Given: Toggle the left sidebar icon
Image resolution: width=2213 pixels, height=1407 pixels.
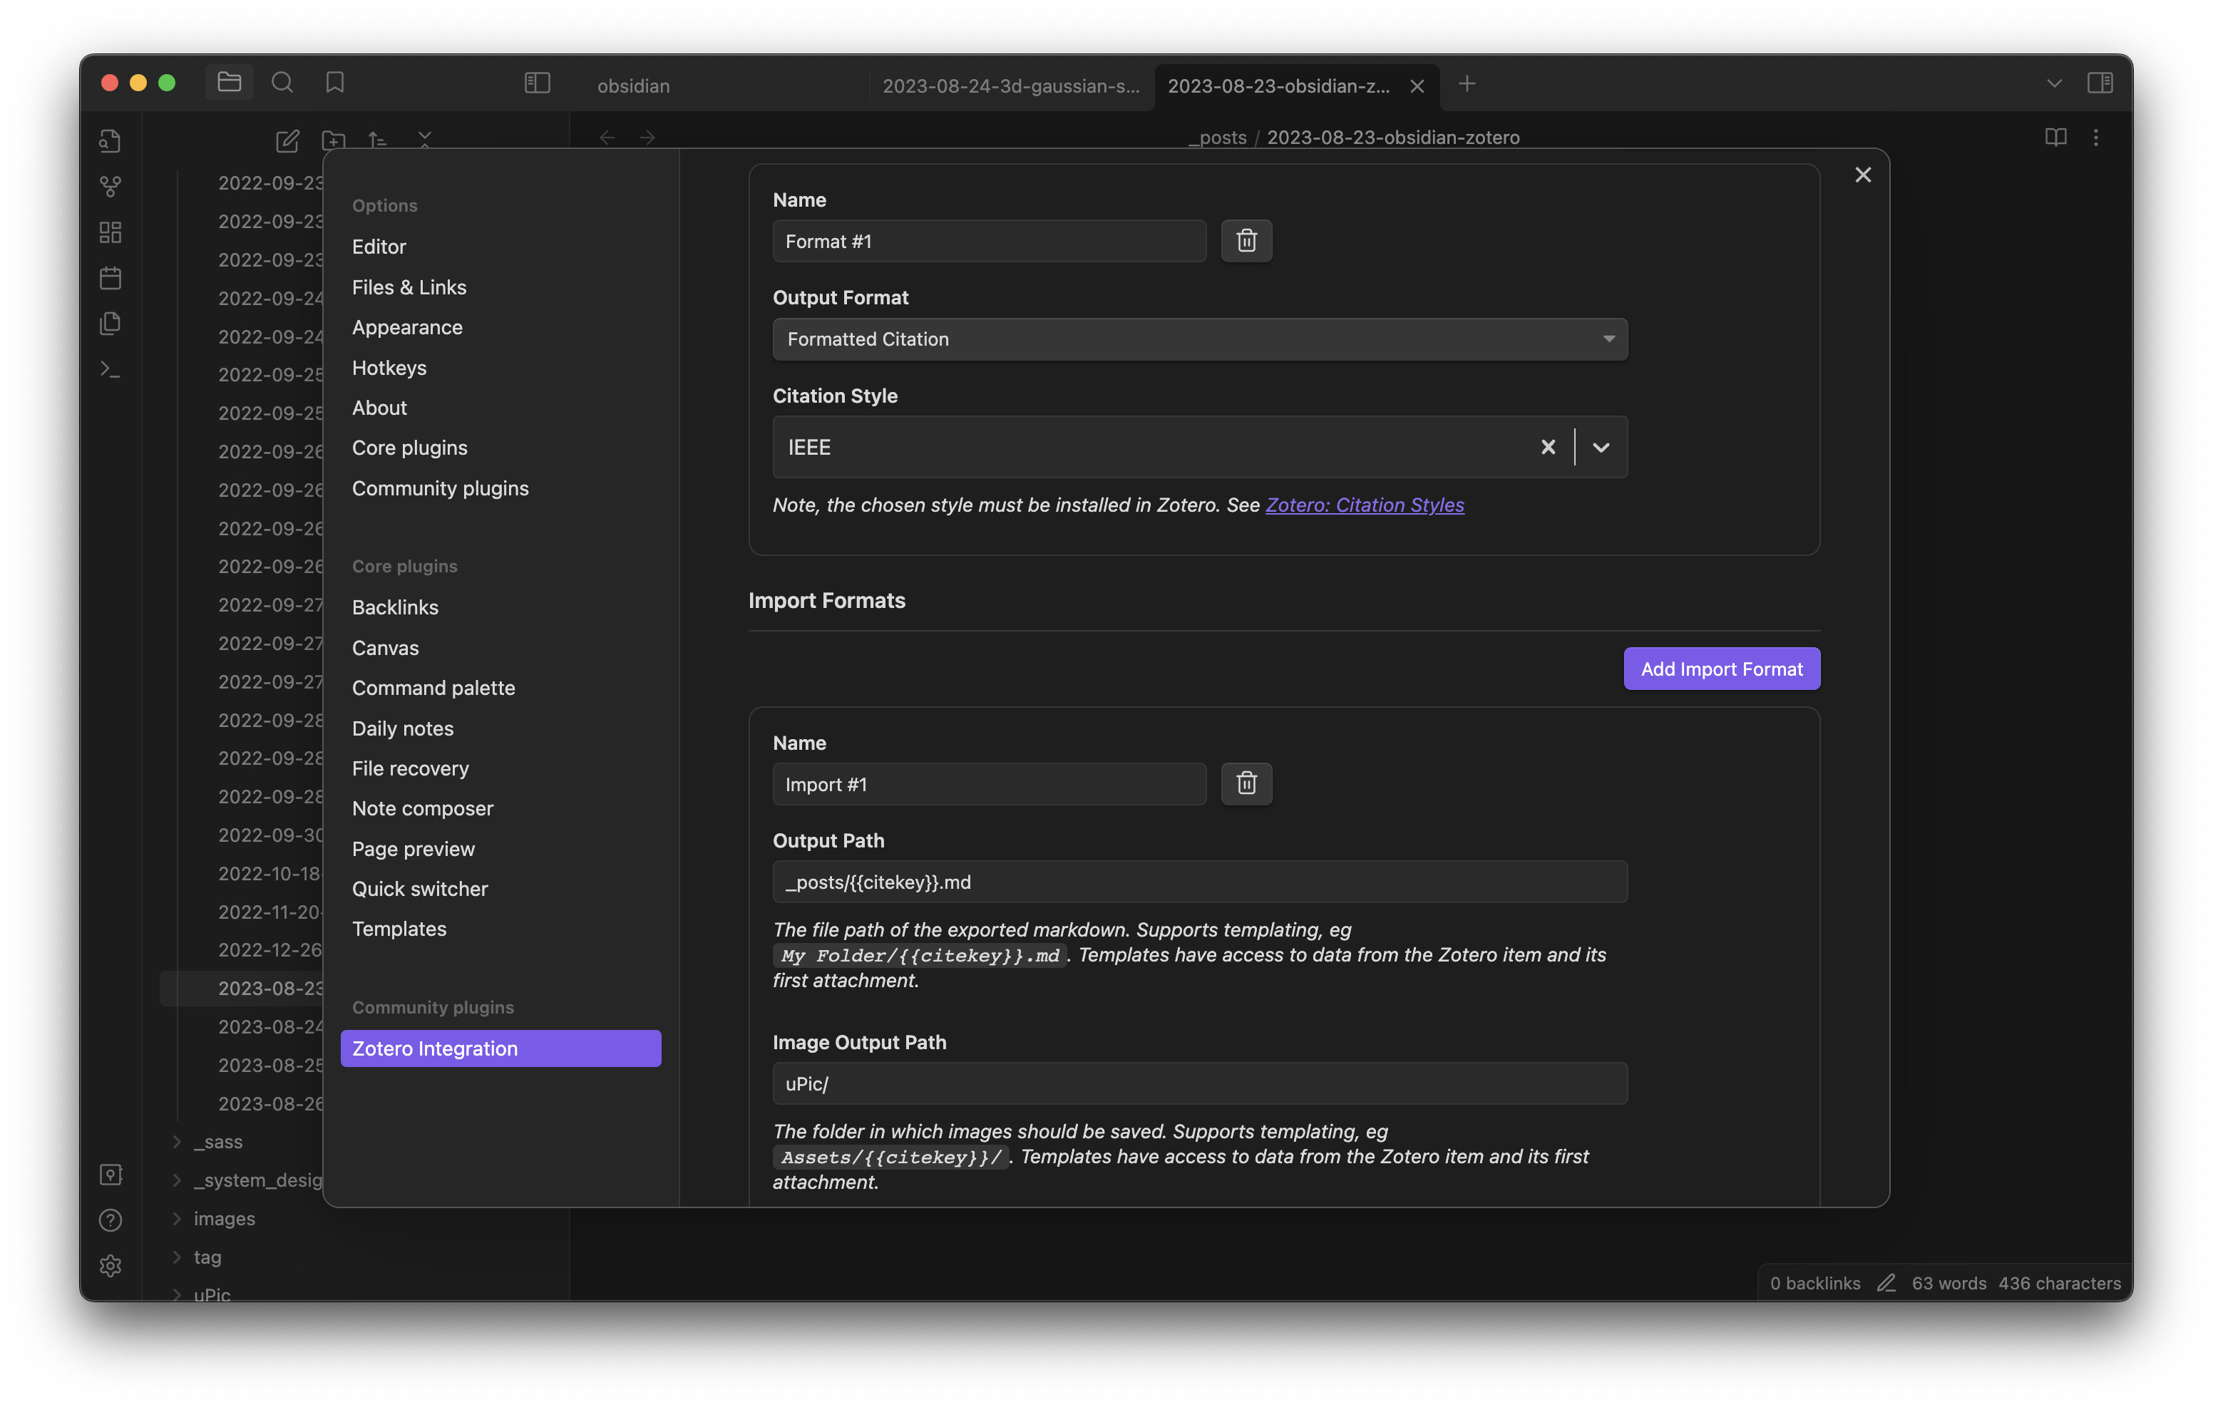Looking at the screenshot, I should [537, 83].
